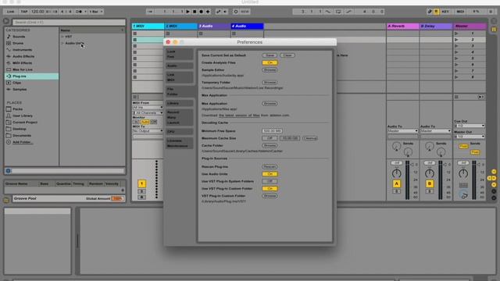Open Delay track Audio To dropdown
Screen dimensions: 500x281
coord(435,131)
